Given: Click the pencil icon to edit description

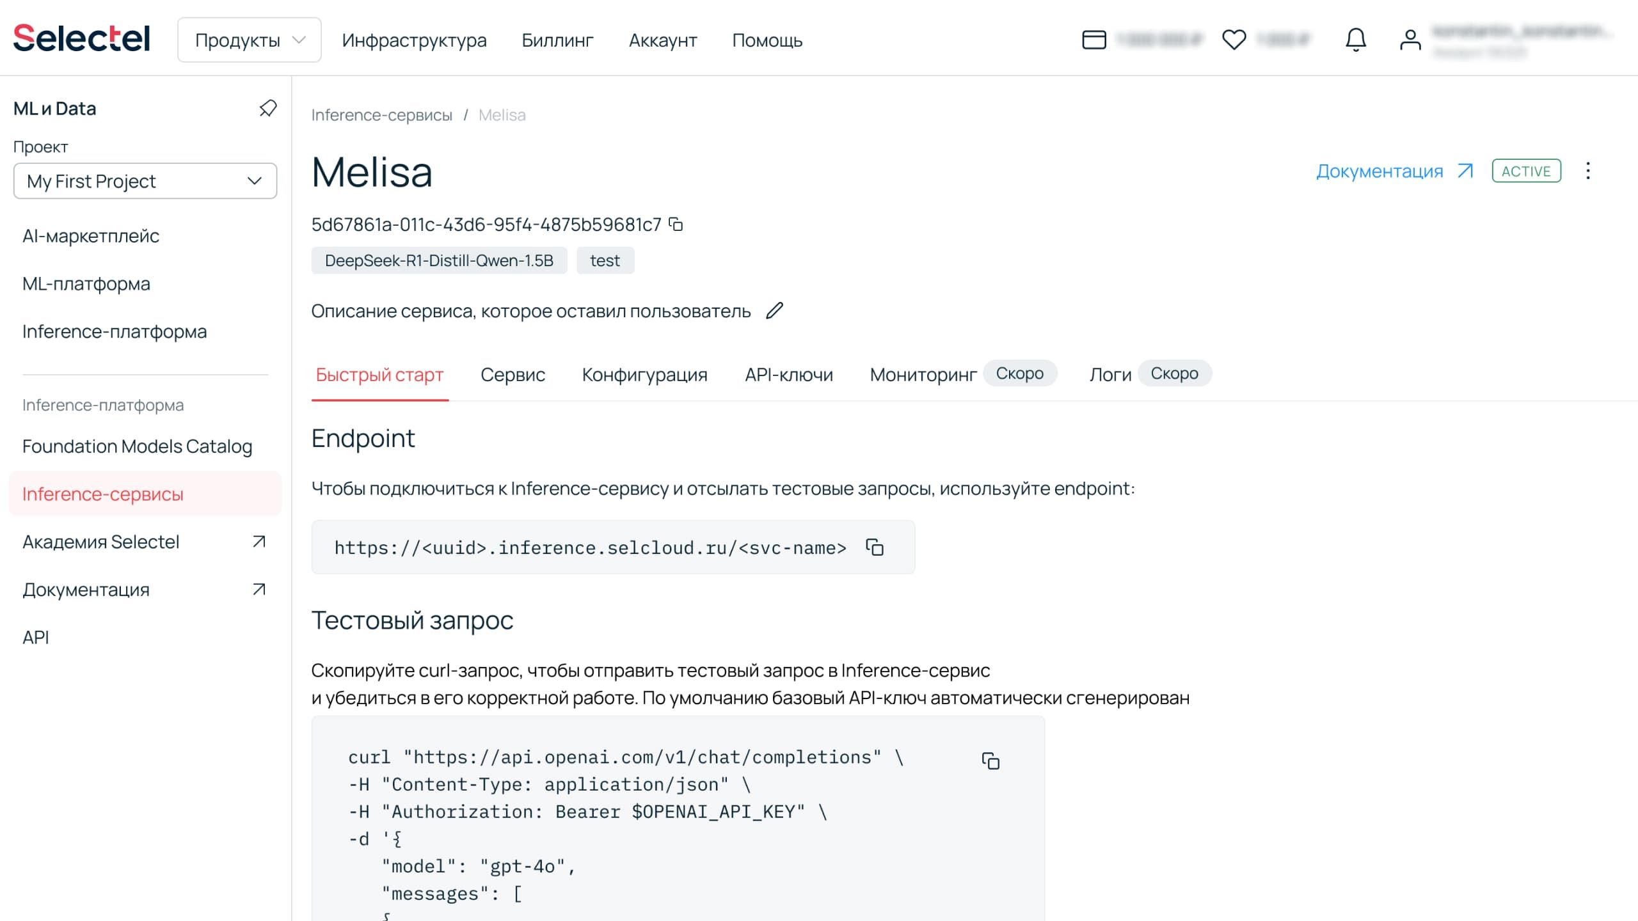Looking at the screenshot, I should [x=774, y=311].
